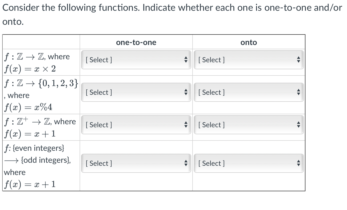Image resolution: width=347 pixels, height=210 pixels.
Task: Open onto dropdown for f(x) = x%4
Action: (249, 92)
